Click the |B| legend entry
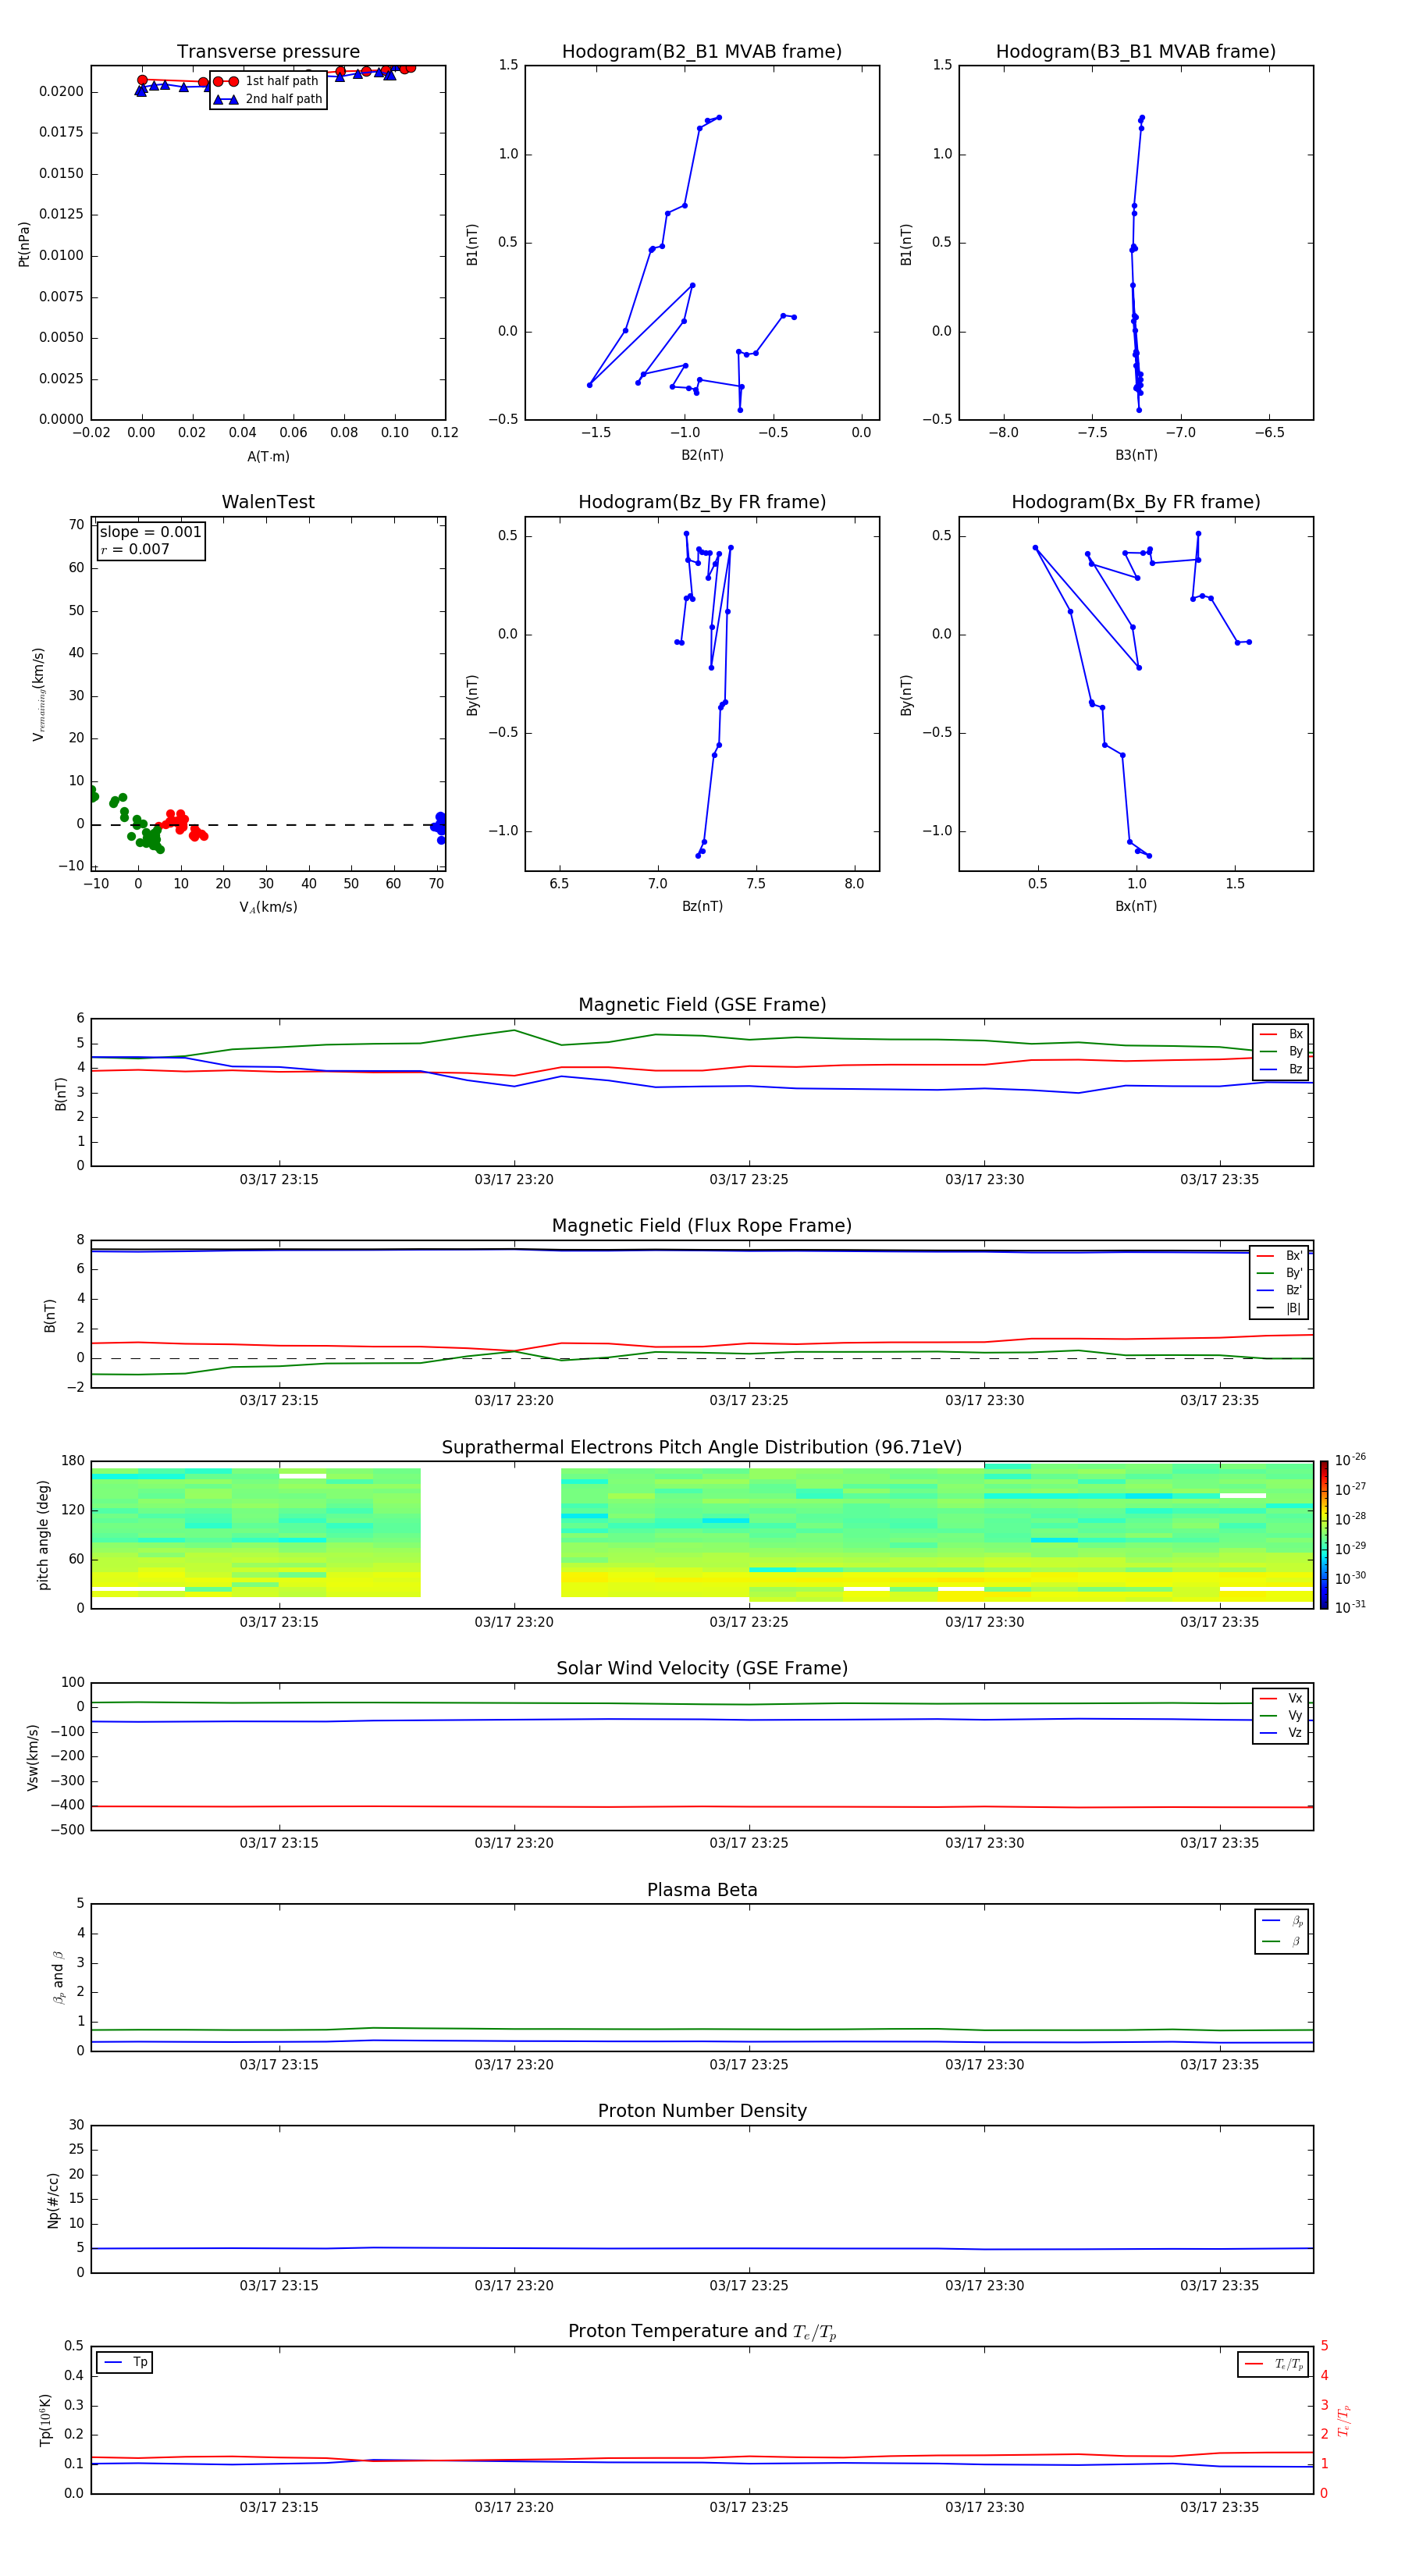 [1279, 1308]
